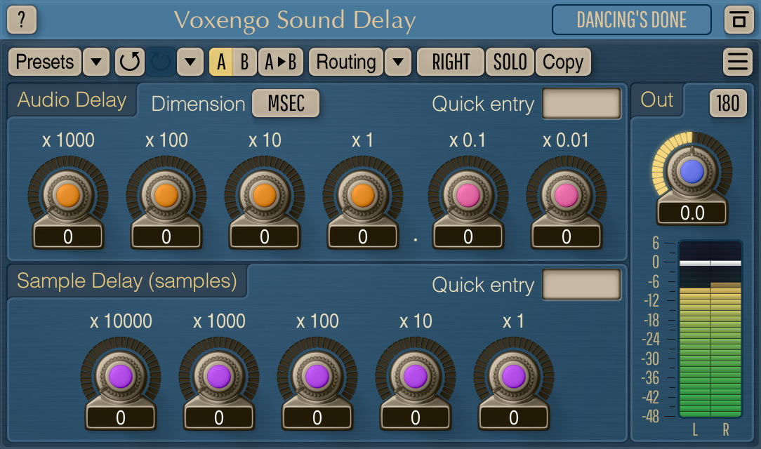761x449 pixels.
Task: Click the Audio Delay x 10 knob
Action: click(x=265, y=195)
